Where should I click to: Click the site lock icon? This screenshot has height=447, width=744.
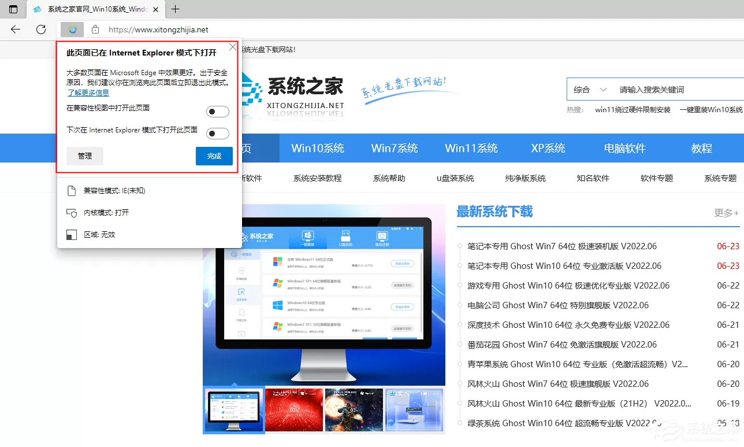coord(95,29)
